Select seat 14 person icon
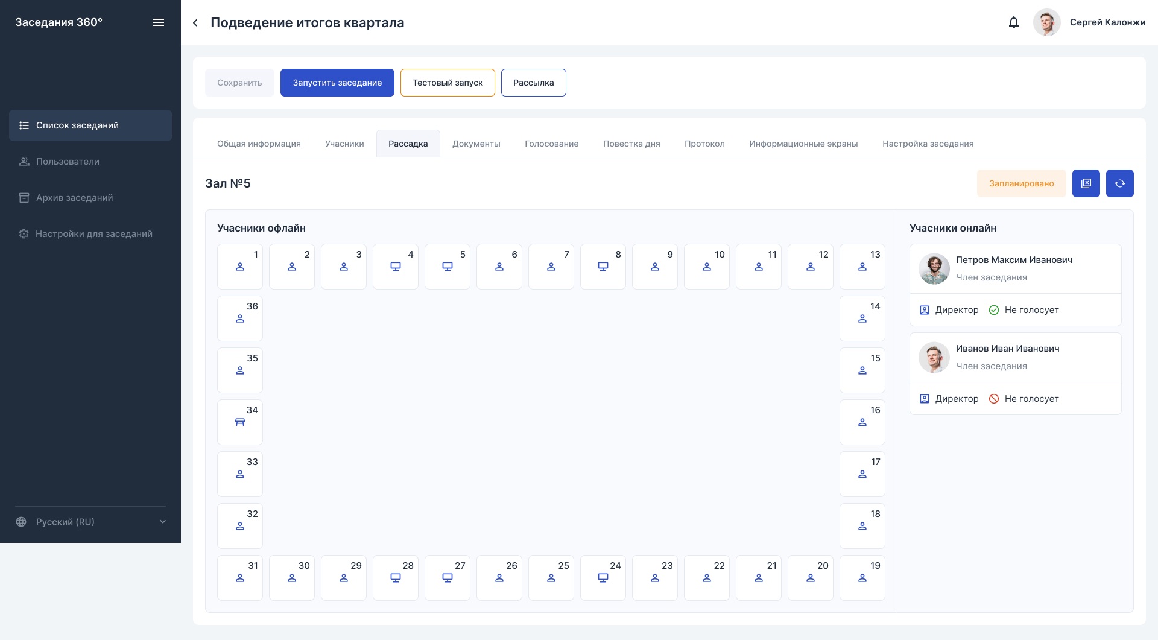Viewport: 1158px width, 640px height. (862, 318)
